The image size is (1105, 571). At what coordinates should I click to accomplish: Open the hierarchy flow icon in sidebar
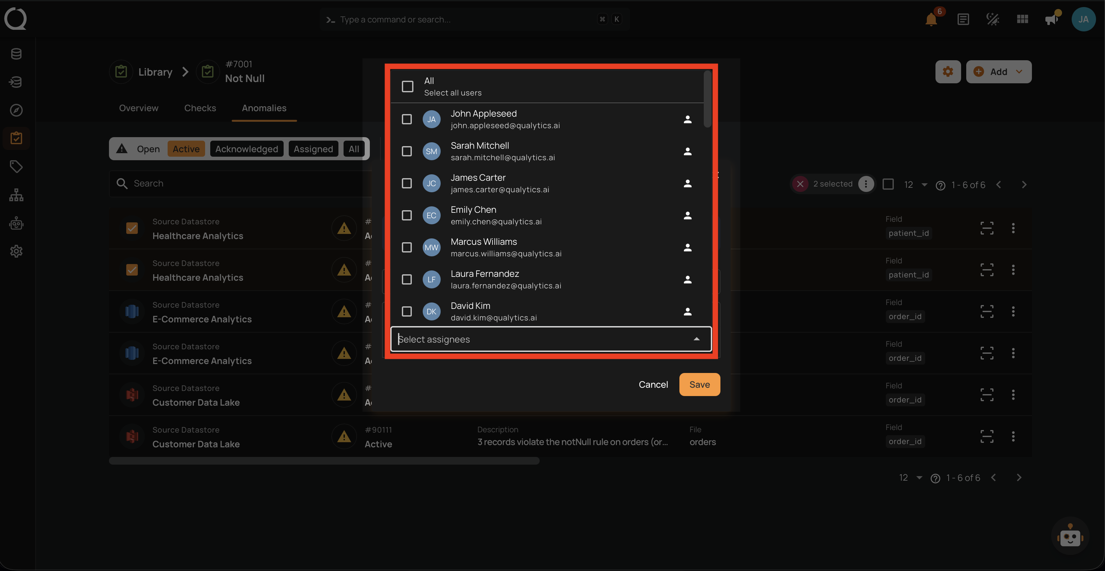[x=16, y=195]
